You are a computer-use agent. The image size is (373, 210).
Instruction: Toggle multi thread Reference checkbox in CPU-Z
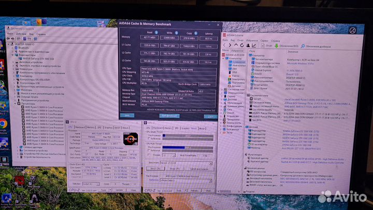149,150
